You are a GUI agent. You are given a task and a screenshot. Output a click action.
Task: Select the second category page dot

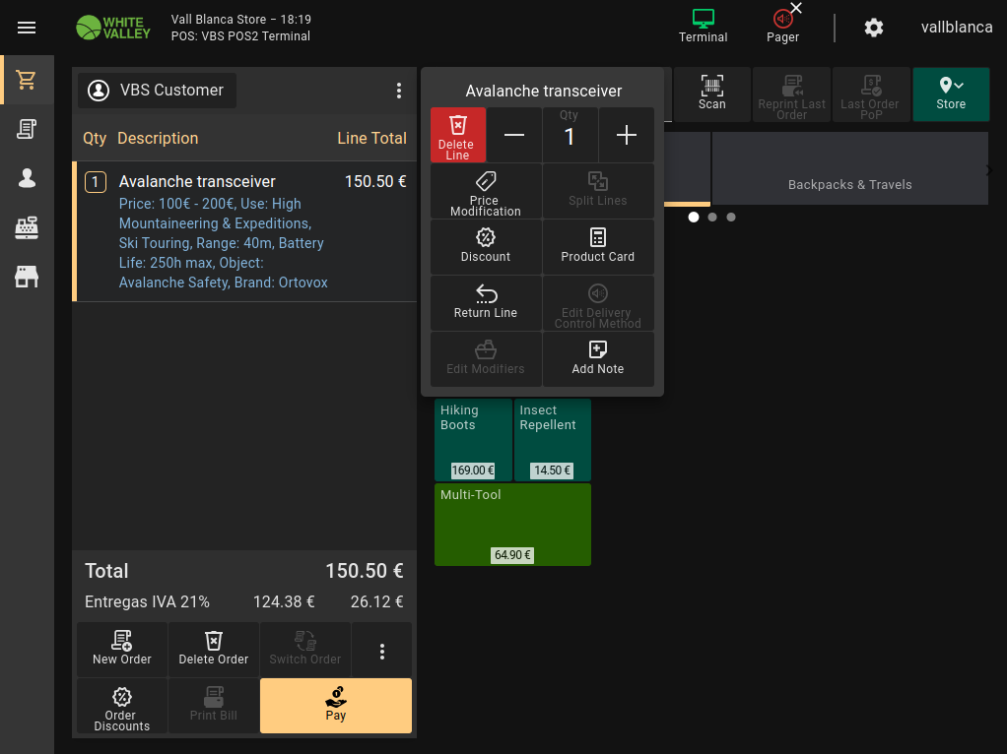(x=712, y=217)
